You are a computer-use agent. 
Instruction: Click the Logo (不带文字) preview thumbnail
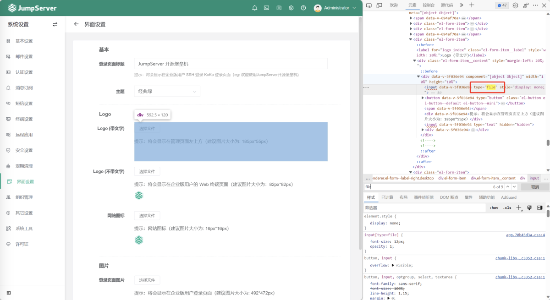(x=139, y=196)
